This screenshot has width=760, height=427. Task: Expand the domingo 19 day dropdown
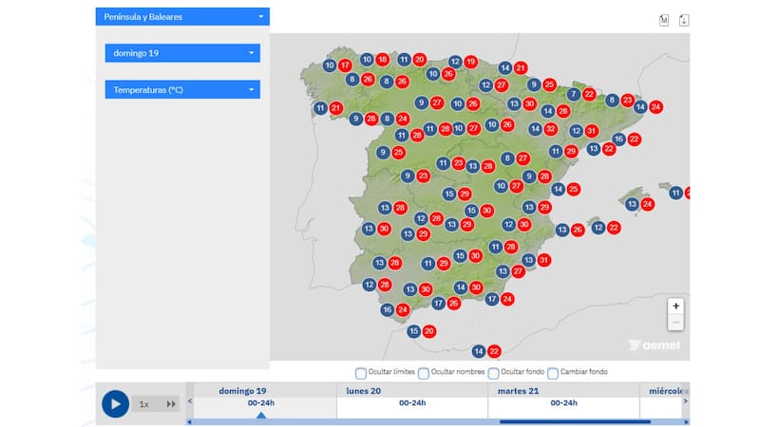[x=182, y=53]
